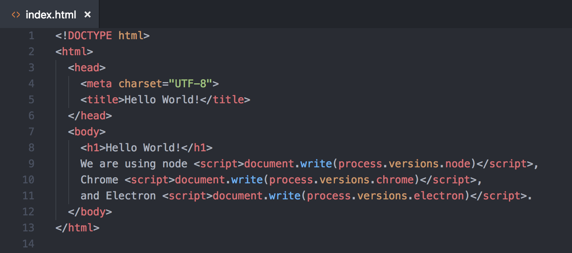The image size is (572, 253).
Task: Close the index.html tab
Action: pyautogui.click(x=88, y=15)
